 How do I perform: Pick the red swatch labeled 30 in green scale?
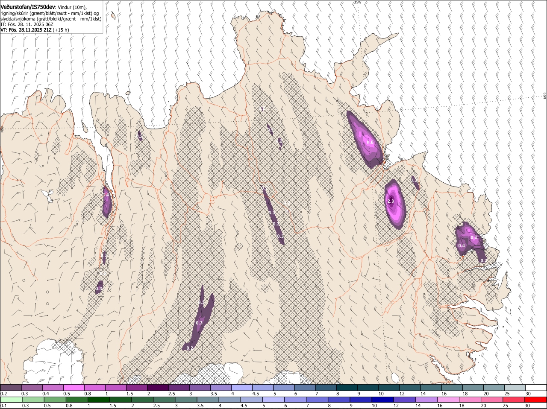(535, 400)
